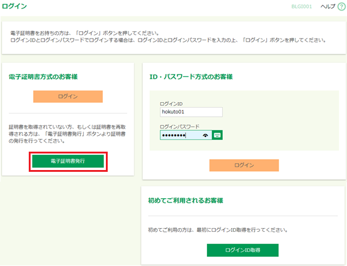Select the BLGI001 screen code text
347x266 pixels.
tap(302, 7)
